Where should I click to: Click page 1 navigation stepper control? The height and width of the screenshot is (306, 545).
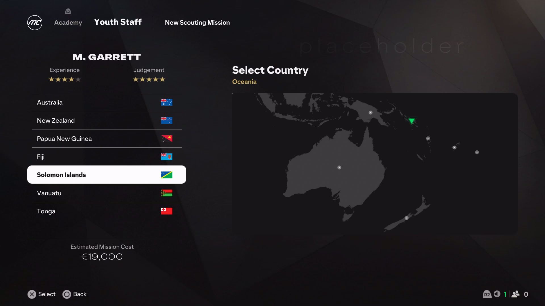pos(505,294)
